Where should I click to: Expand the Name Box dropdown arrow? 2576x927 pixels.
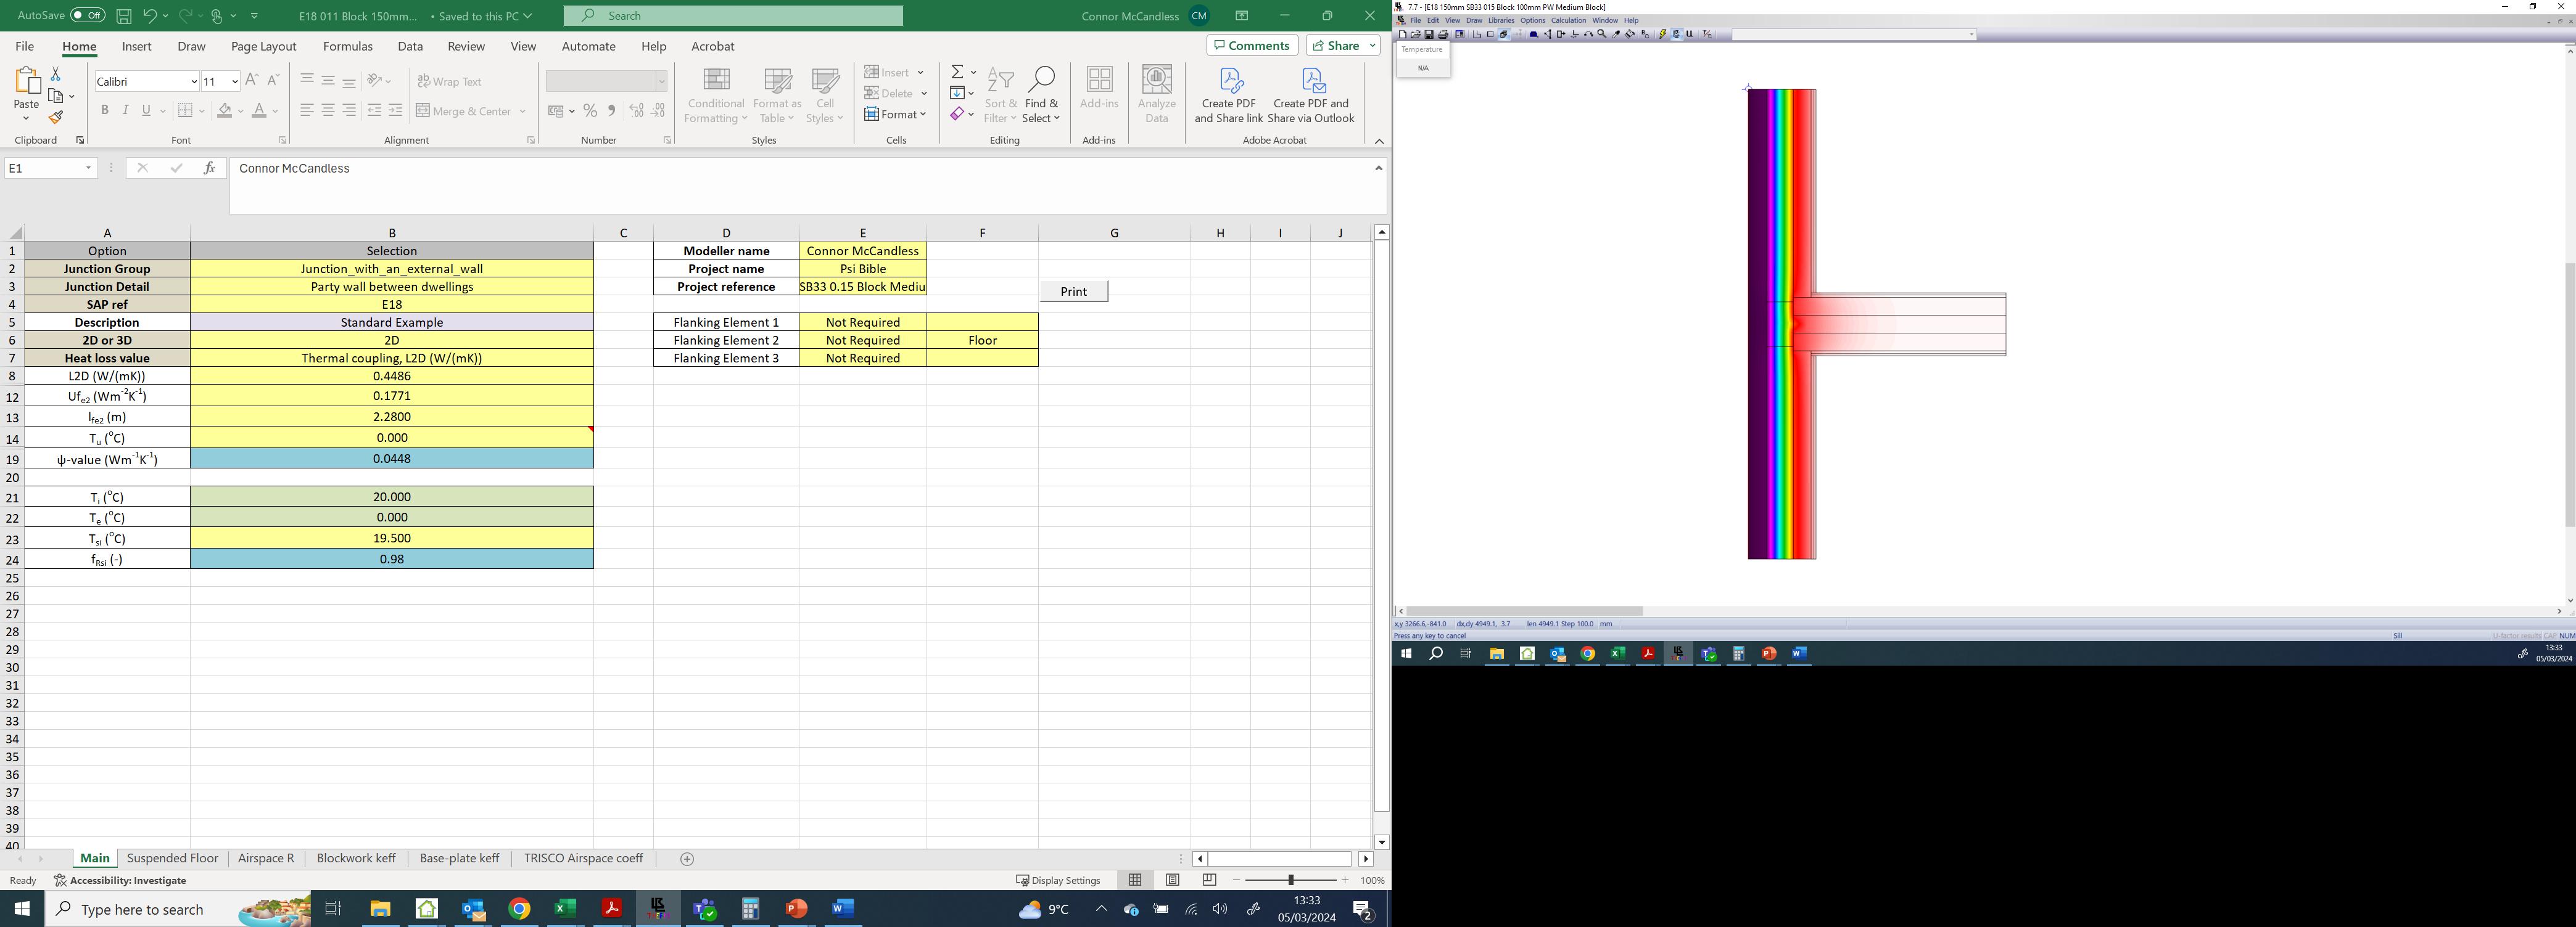88,168
